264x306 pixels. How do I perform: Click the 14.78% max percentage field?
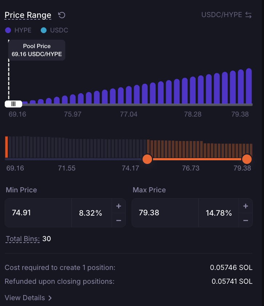[x=219, y=213]
